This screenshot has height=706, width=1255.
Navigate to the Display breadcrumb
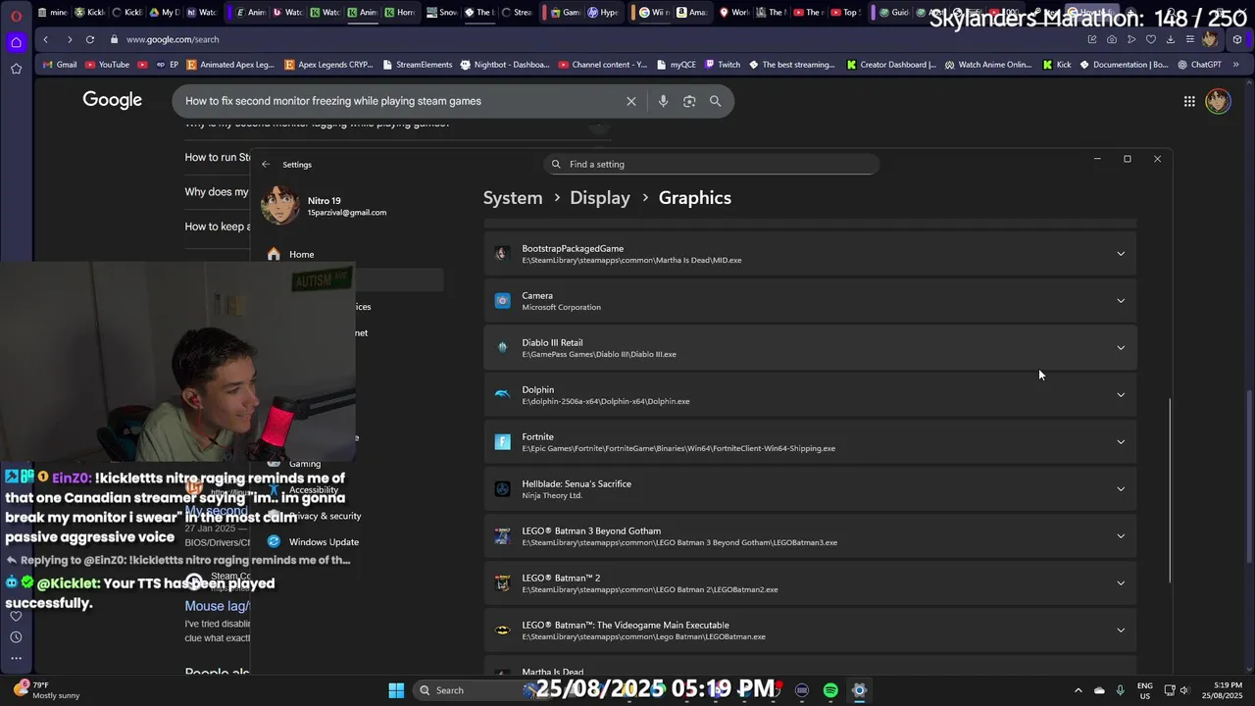(x=600, y=198)
